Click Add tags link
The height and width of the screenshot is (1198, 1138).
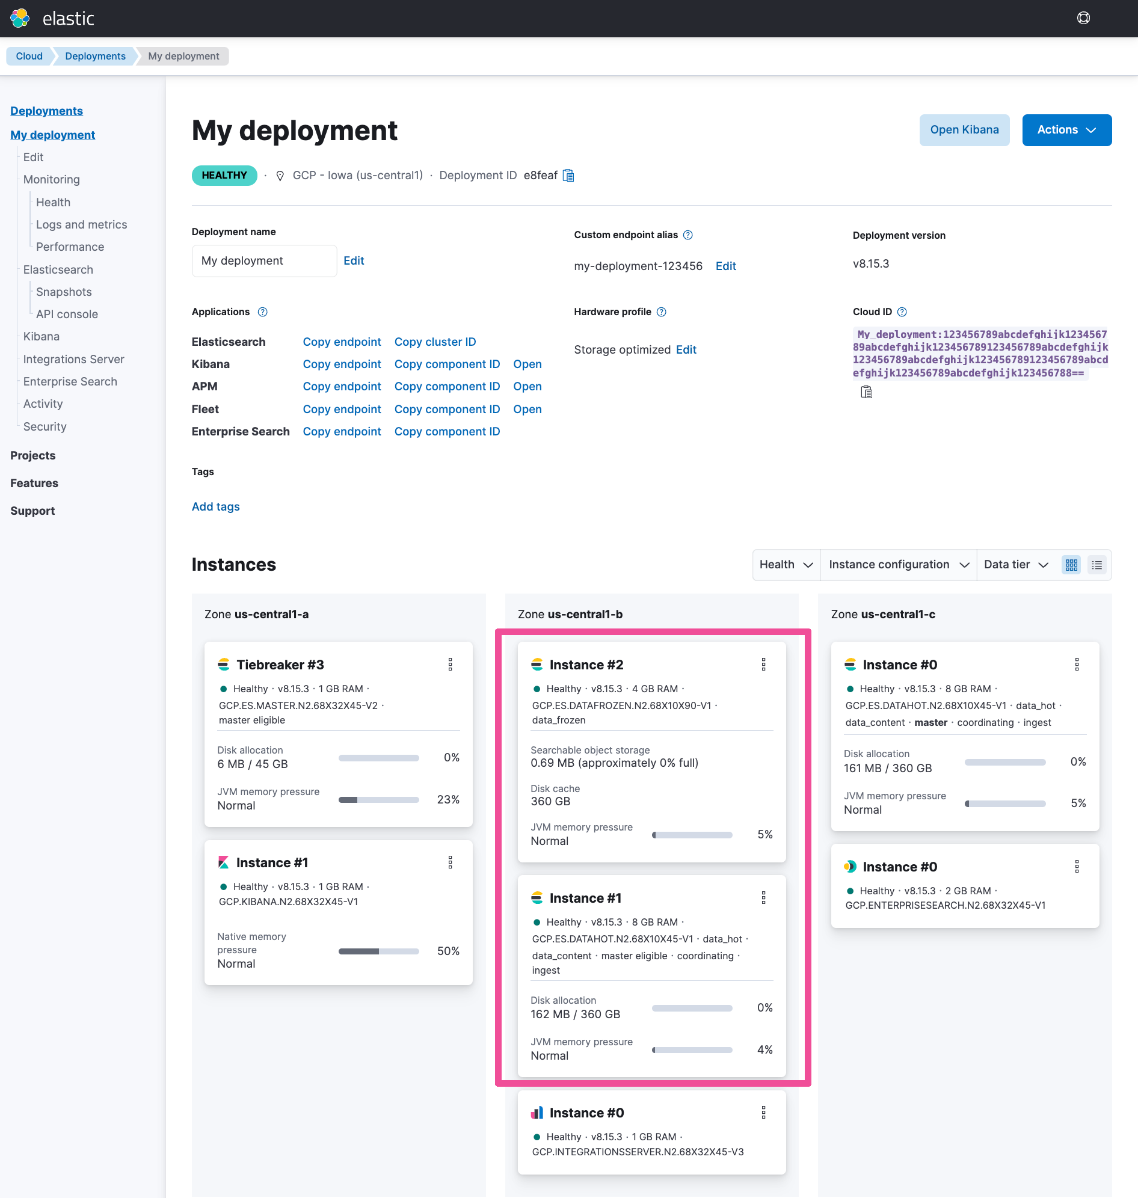click(x=215, y=506)
